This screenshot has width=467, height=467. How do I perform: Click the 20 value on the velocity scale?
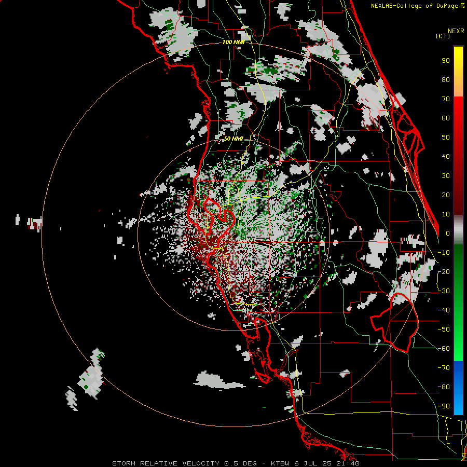(446, 195)
